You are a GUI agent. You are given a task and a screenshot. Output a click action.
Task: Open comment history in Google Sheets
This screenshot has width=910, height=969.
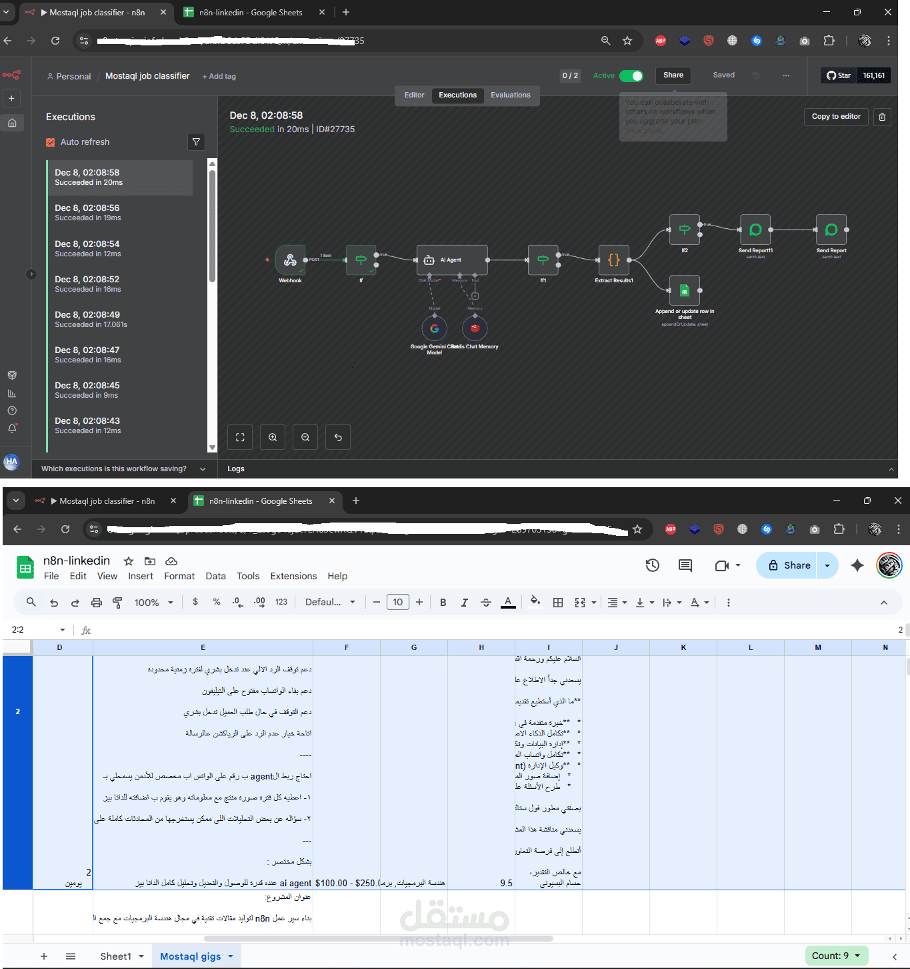tap(685, 565)
